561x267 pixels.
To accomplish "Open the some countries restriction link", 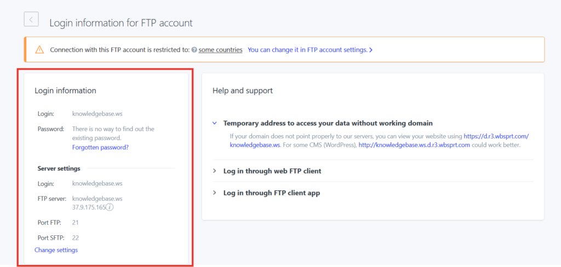I will click(220, 50).
